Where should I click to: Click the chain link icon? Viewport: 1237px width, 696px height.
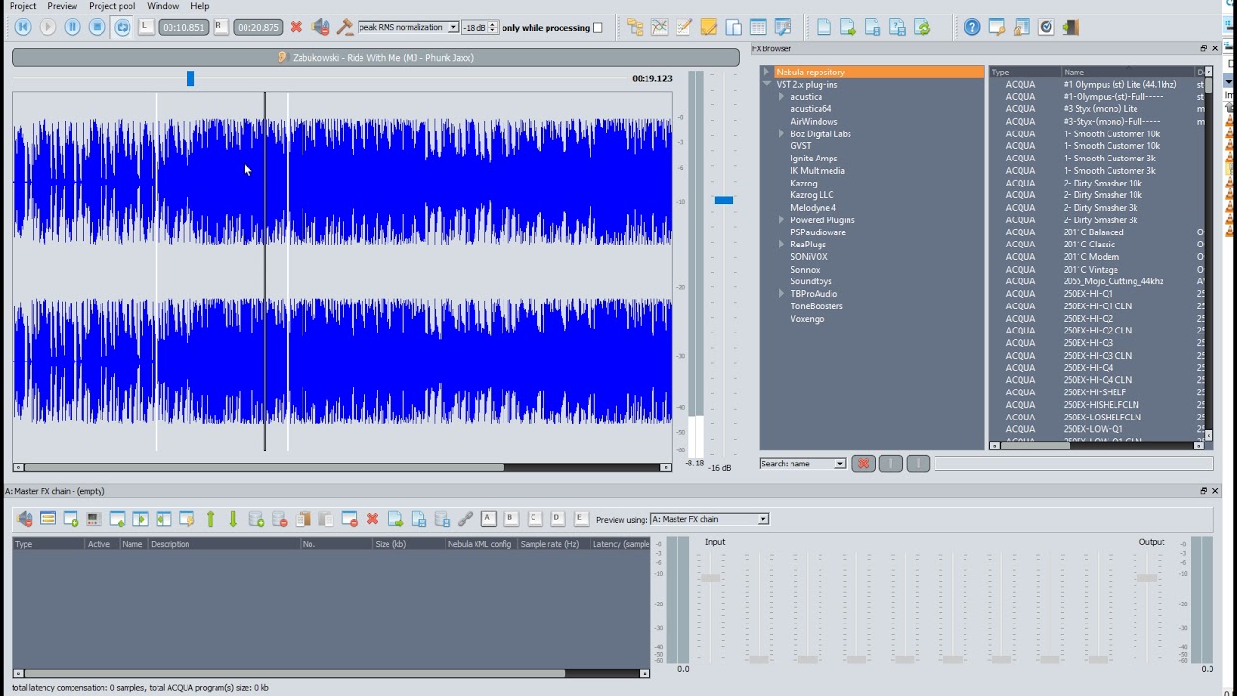[465, 519]
